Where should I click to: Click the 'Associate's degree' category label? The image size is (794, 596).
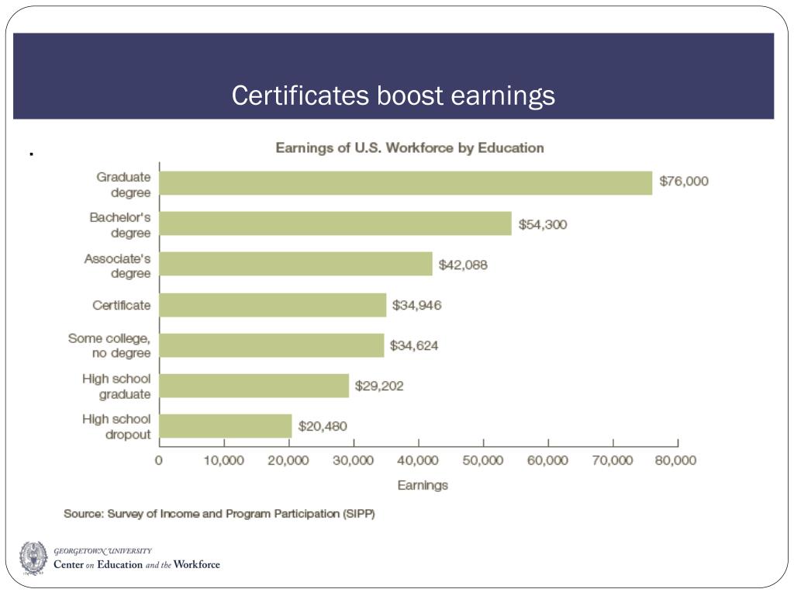(118, 266)
